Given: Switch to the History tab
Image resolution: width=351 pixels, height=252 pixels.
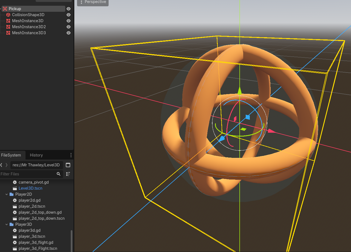Looking at the screenshot, I should tap(36, 155).
